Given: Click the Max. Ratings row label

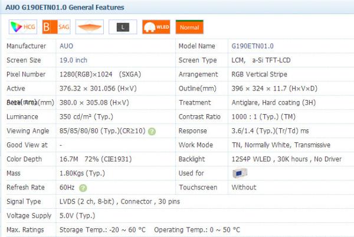Looking at the screenshot, I should [x=25, y=230].
